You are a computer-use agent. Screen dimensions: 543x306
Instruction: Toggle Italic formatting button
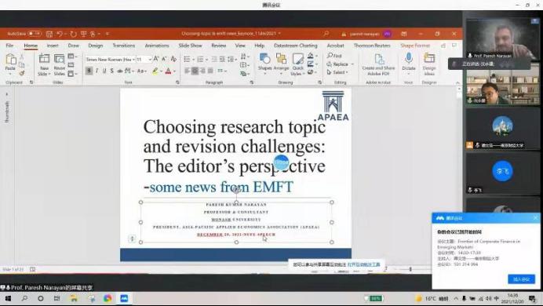pos(97,71)
